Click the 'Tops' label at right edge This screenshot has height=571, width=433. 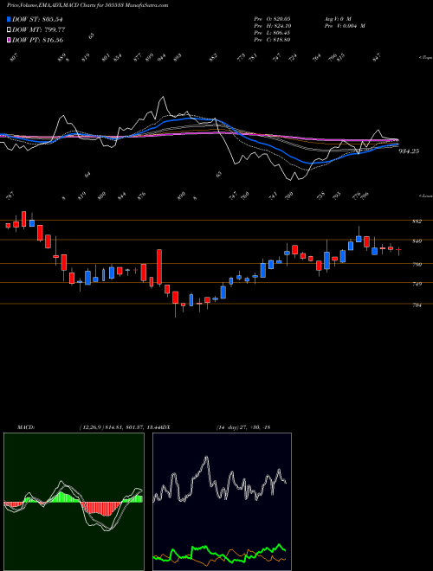(x=425, y=58)
